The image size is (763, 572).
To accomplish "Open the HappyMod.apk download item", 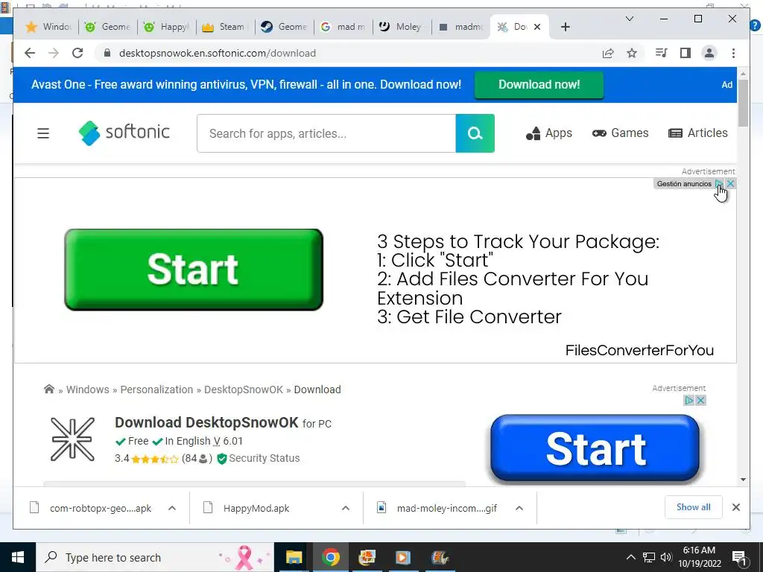I will coord(256,508).
